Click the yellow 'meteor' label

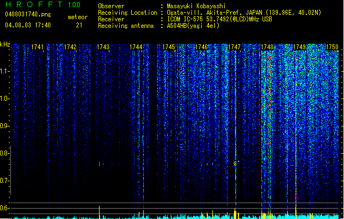[x=78, y=17]
